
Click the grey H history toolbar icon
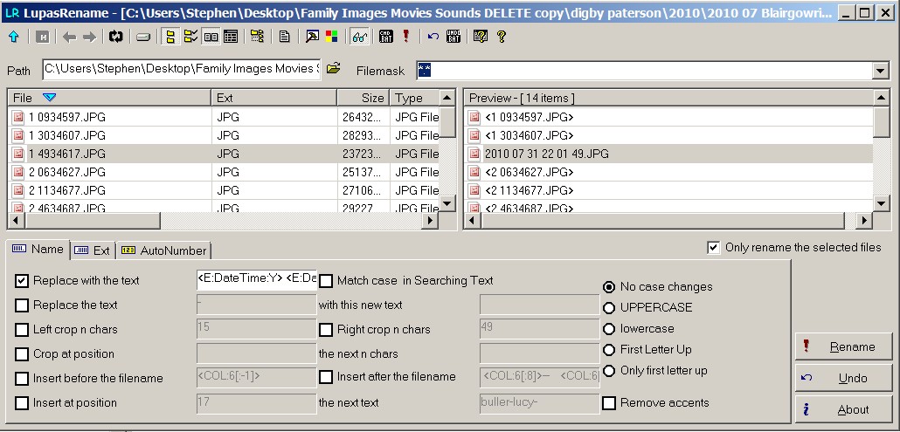pyautogui.click(x=42, y=38)
